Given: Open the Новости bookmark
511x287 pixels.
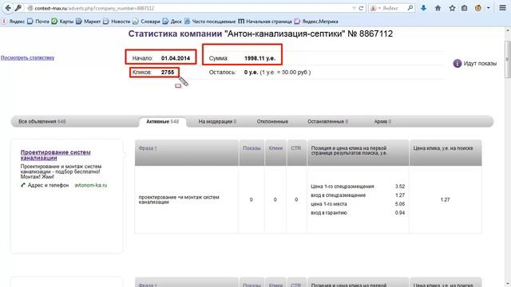Looking at the screenshot, I should point(117,22).
